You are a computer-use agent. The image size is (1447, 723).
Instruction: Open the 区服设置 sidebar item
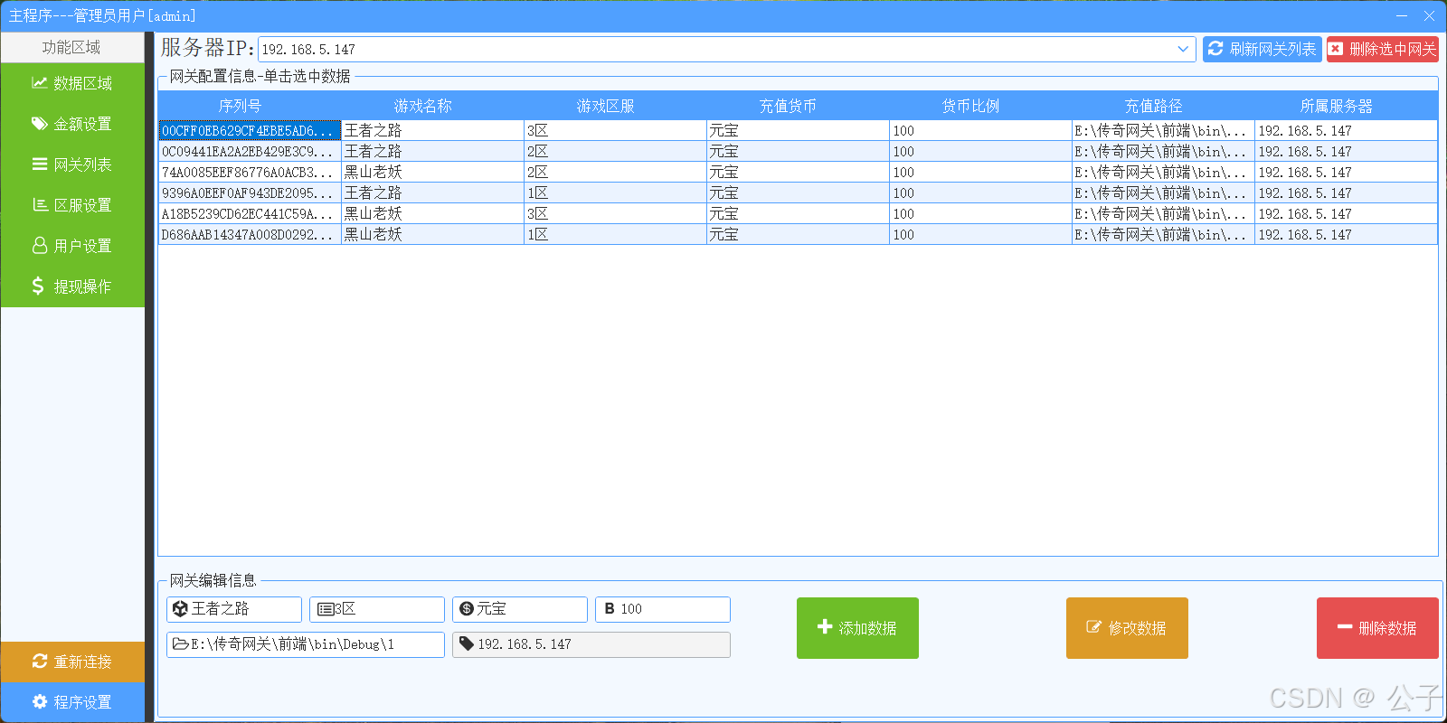pyautogui.click(x=72, y=205)
